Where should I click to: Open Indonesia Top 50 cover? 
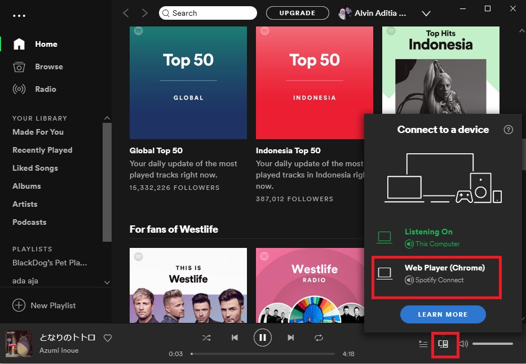point(315,83)
